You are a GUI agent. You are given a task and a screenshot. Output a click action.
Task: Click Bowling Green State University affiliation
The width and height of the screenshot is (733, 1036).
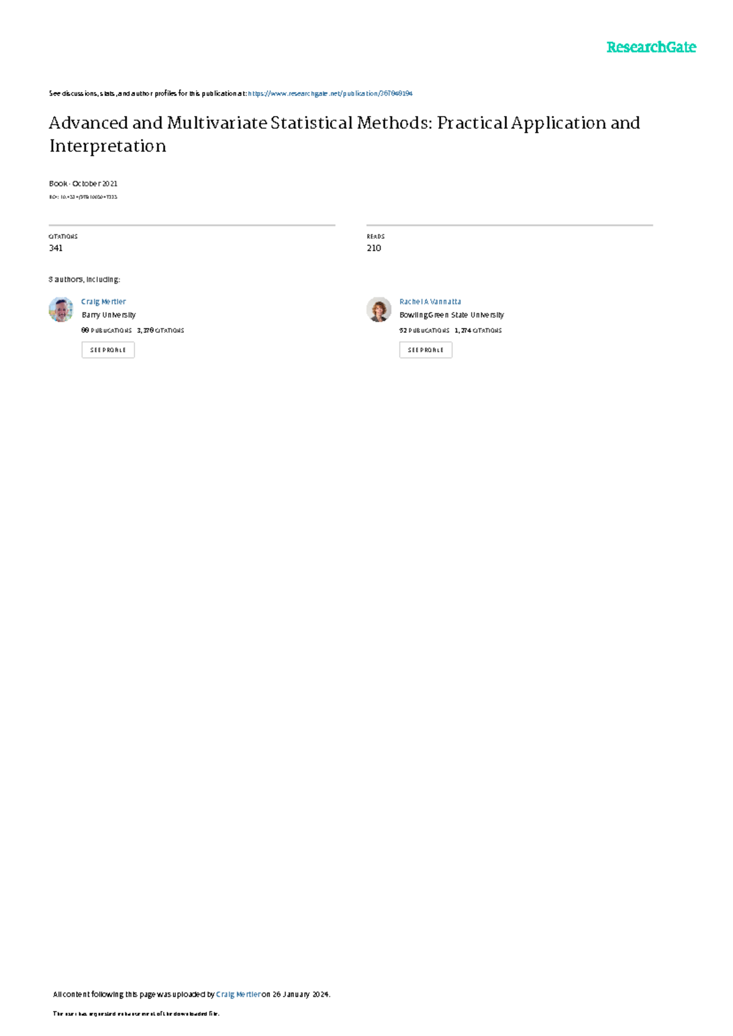coord(451,315)
